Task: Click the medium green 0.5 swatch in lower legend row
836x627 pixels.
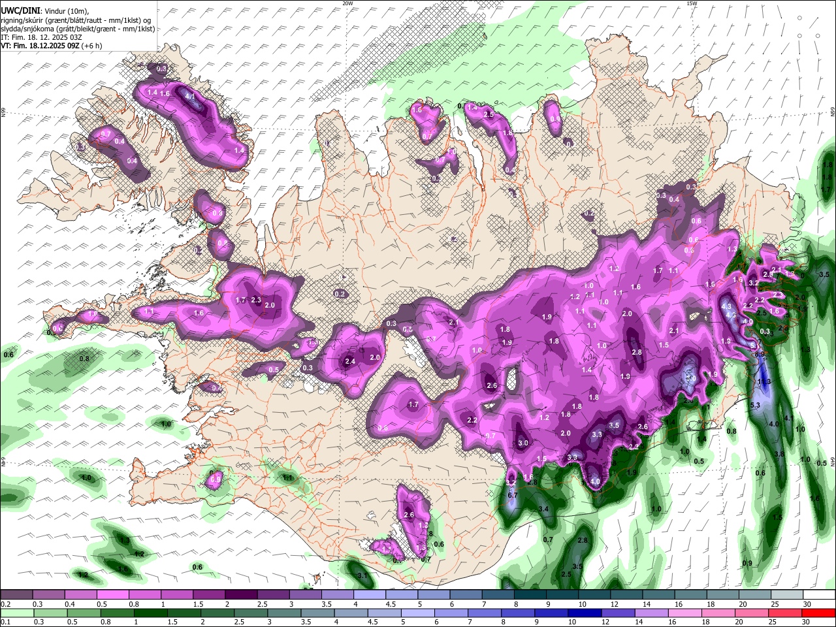Action: tap(84, 613)
